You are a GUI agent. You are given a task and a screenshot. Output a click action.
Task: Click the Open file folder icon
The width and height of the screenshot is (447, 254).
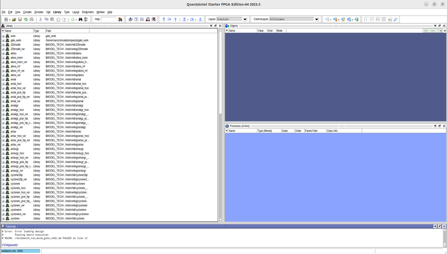click(x=14, y=19)
